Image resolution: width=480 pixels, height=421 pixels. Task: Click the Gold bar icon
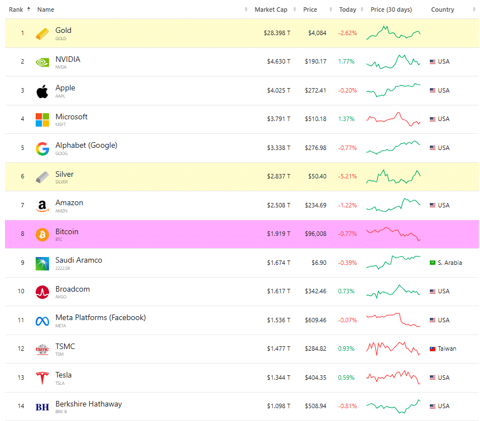coord(42,33)
